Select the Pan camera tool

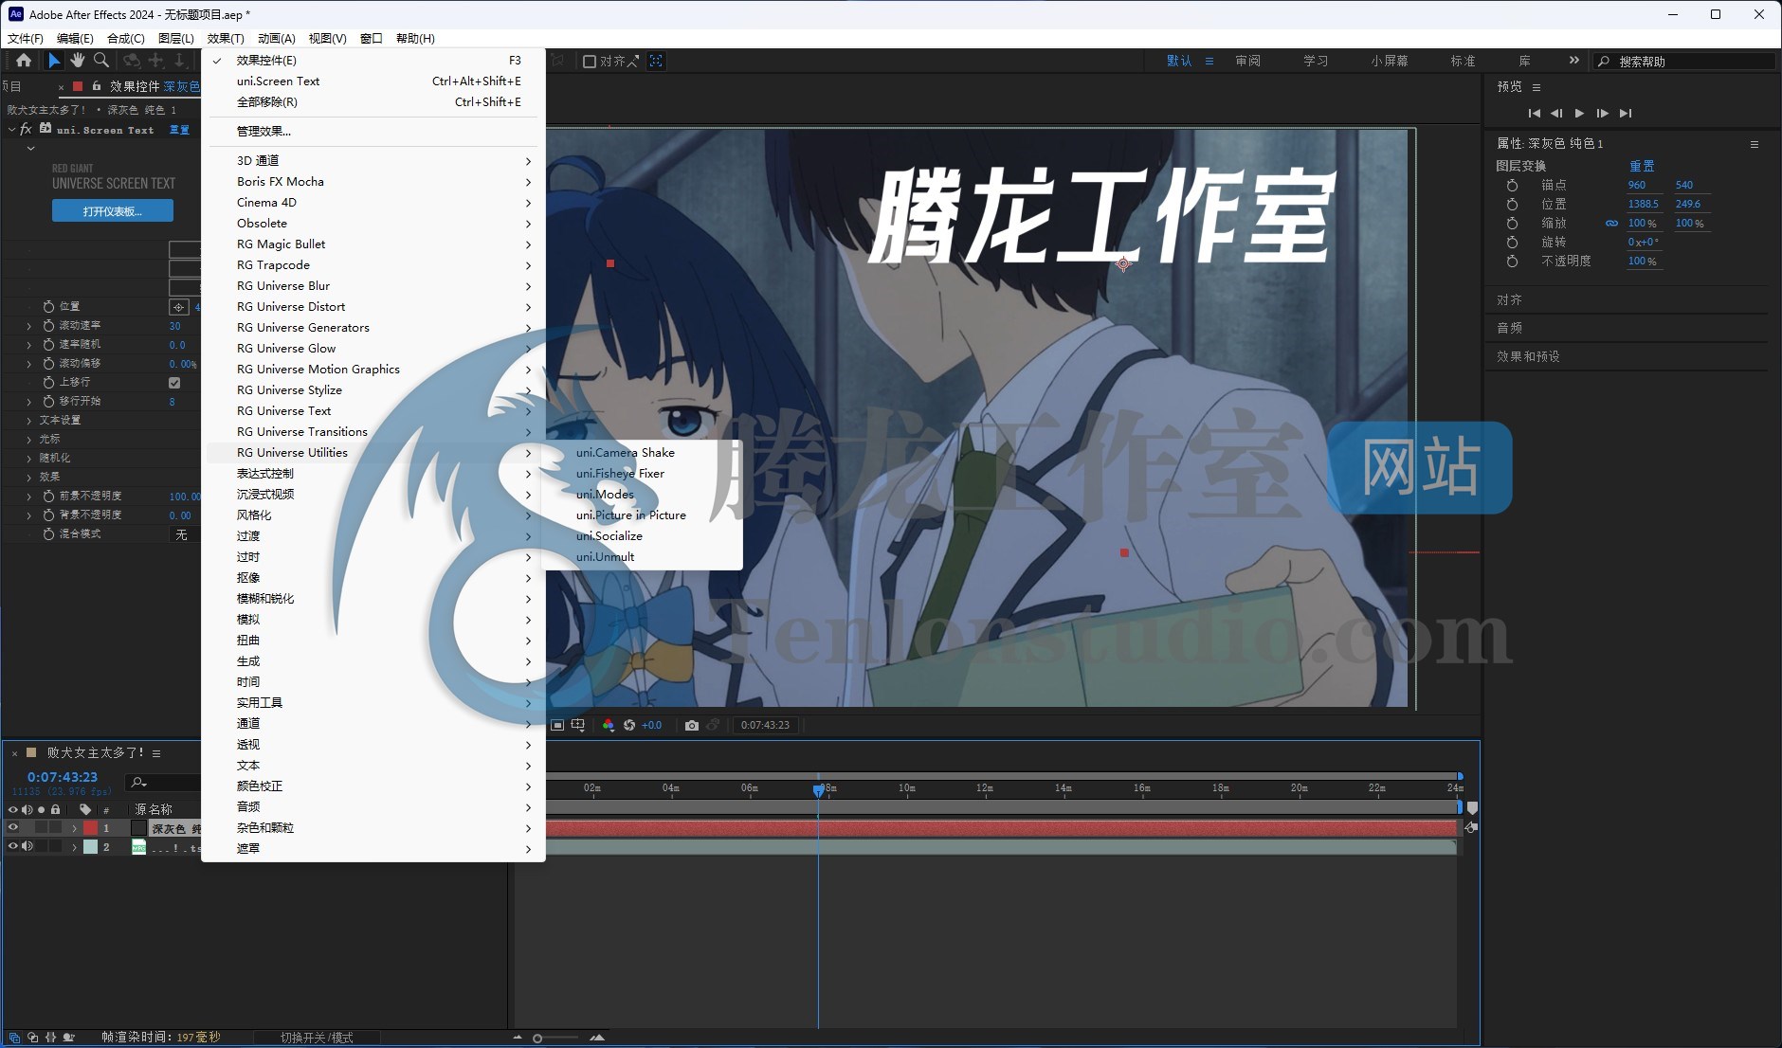(x=155, y=61)
